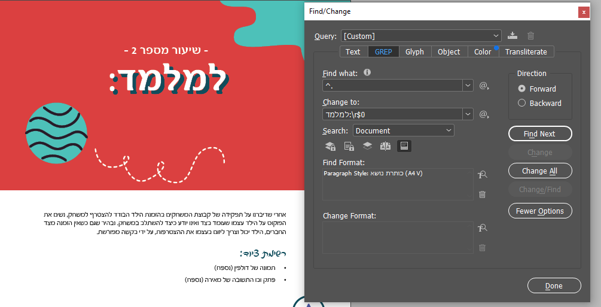Image resolution: width=601 pixels, height=307 pixels.
Task: Expand Find what history dropdown arrow
Action: (468, 85)
